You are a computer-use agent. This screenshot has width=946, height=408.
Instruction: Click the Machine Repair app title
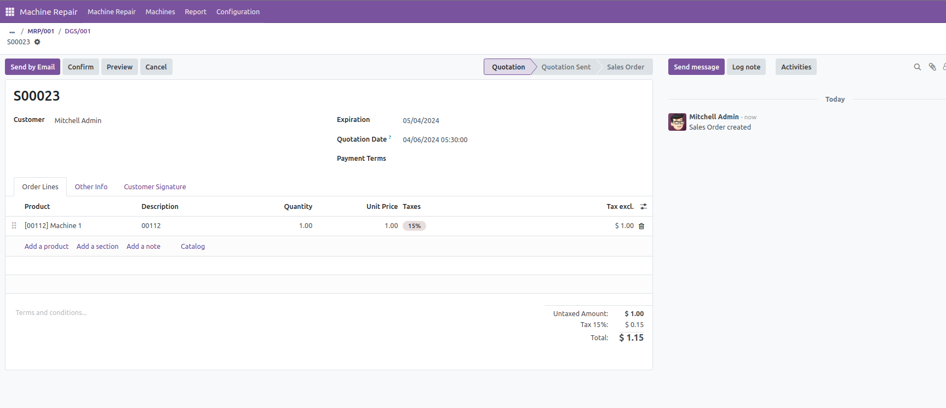coord(49,11)
